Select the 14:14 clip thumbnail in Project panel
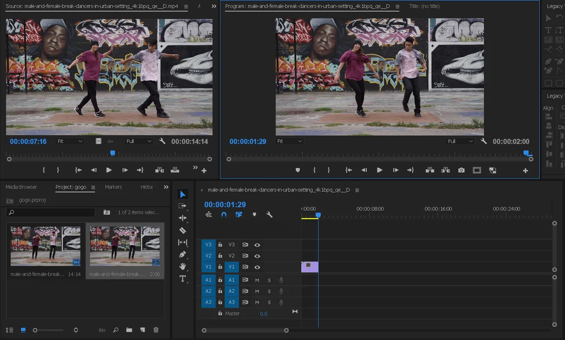The height and width of the screenshot is (340, 565). click(x=46, y=246)
